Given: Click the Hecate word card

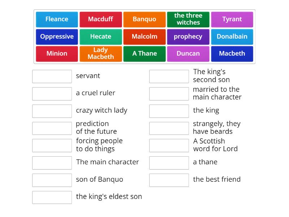Looking at the screenshot, I should click(x=100, y=37).
